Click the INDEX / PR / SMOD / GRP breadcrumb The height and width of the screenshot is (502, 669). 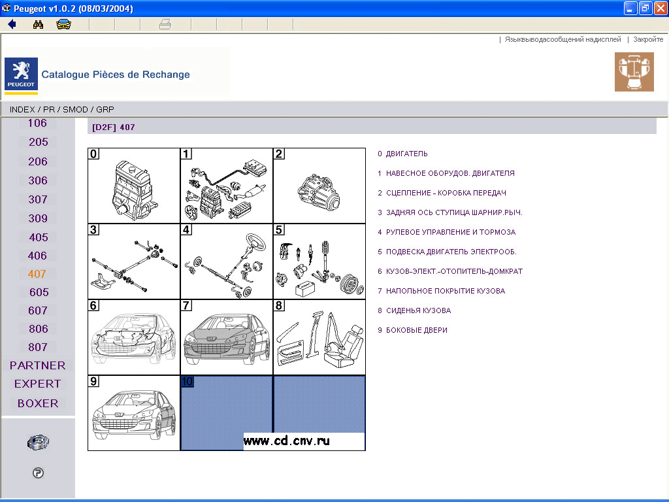[62, 110]
